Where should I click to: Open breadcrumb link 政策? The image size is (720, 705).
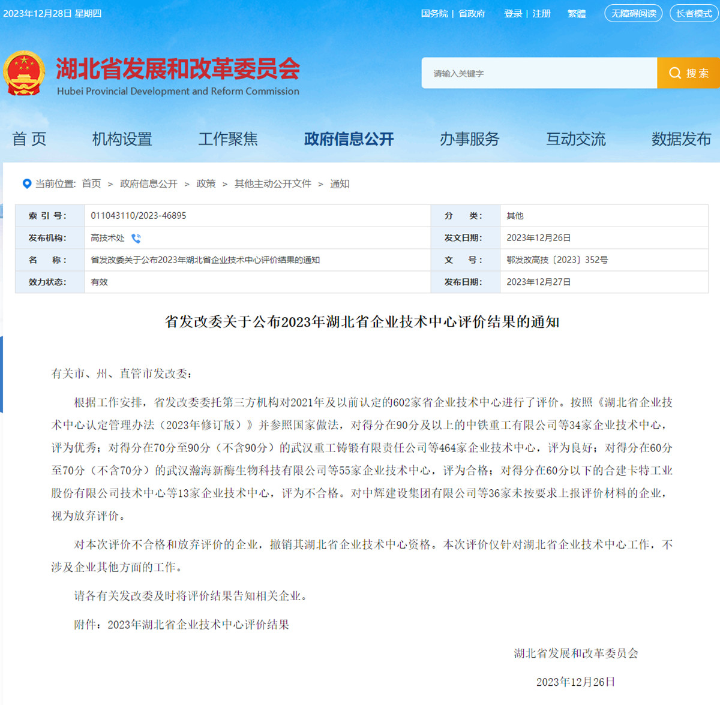coord(206,184)
